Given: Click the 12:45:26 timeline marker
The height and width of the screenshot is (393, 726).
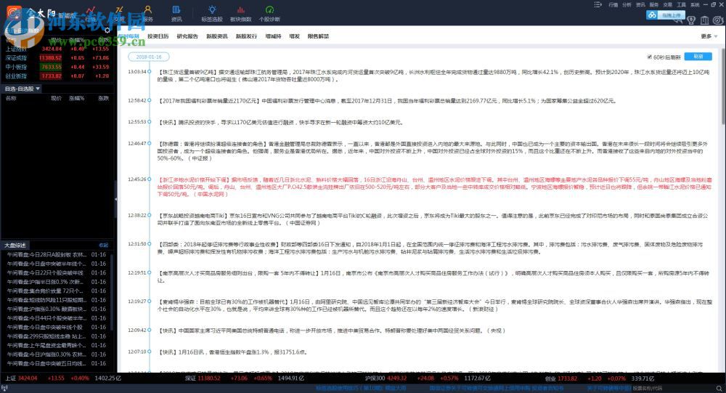Looking at the screenshot, I should pyautogui.click(x=149, y=179).
